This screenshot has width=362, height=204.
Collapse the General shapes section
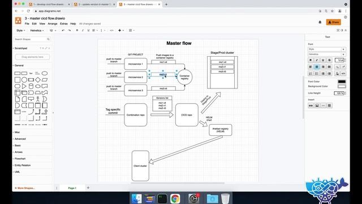click(19, 66)
